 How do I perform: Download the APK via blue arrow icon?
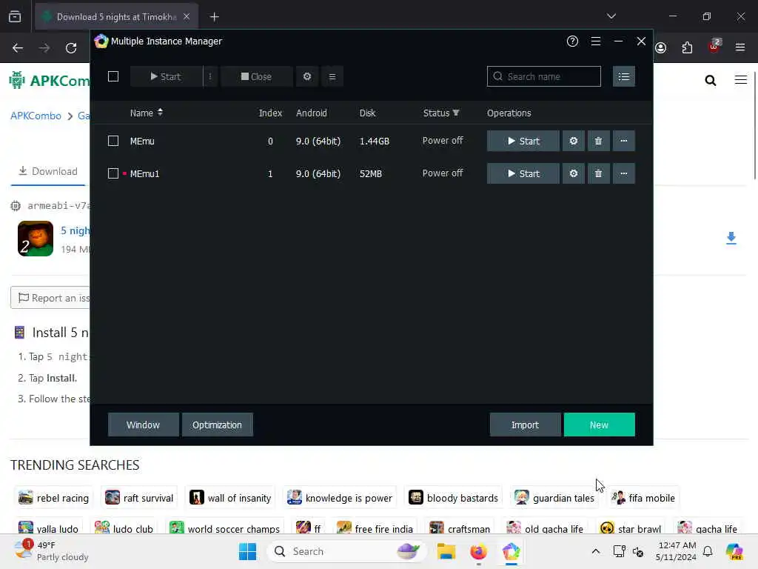(x=731, y=238)
